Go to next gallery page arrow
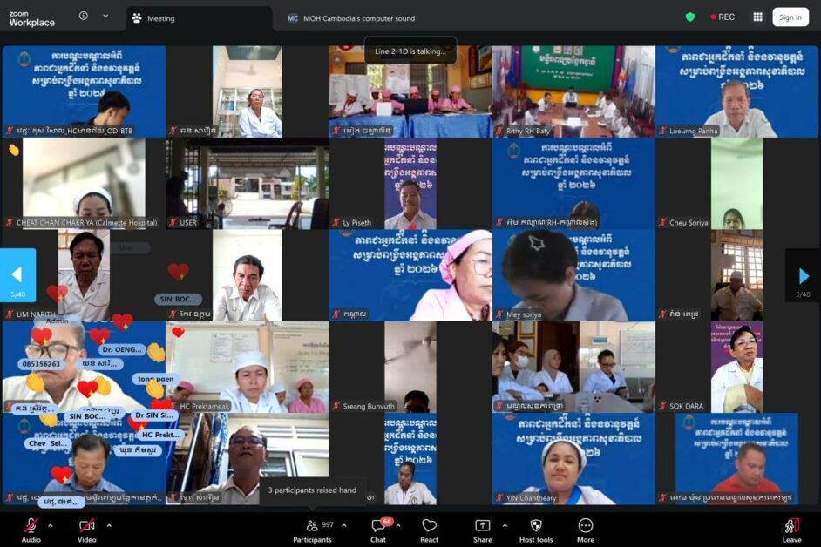The height and width of the screenshot is (547, 821). click(802, 275)
